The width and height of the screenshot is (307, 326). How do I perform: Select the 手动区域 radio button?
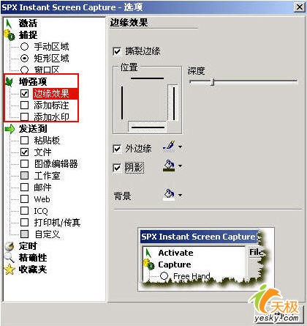coord(24,46)
